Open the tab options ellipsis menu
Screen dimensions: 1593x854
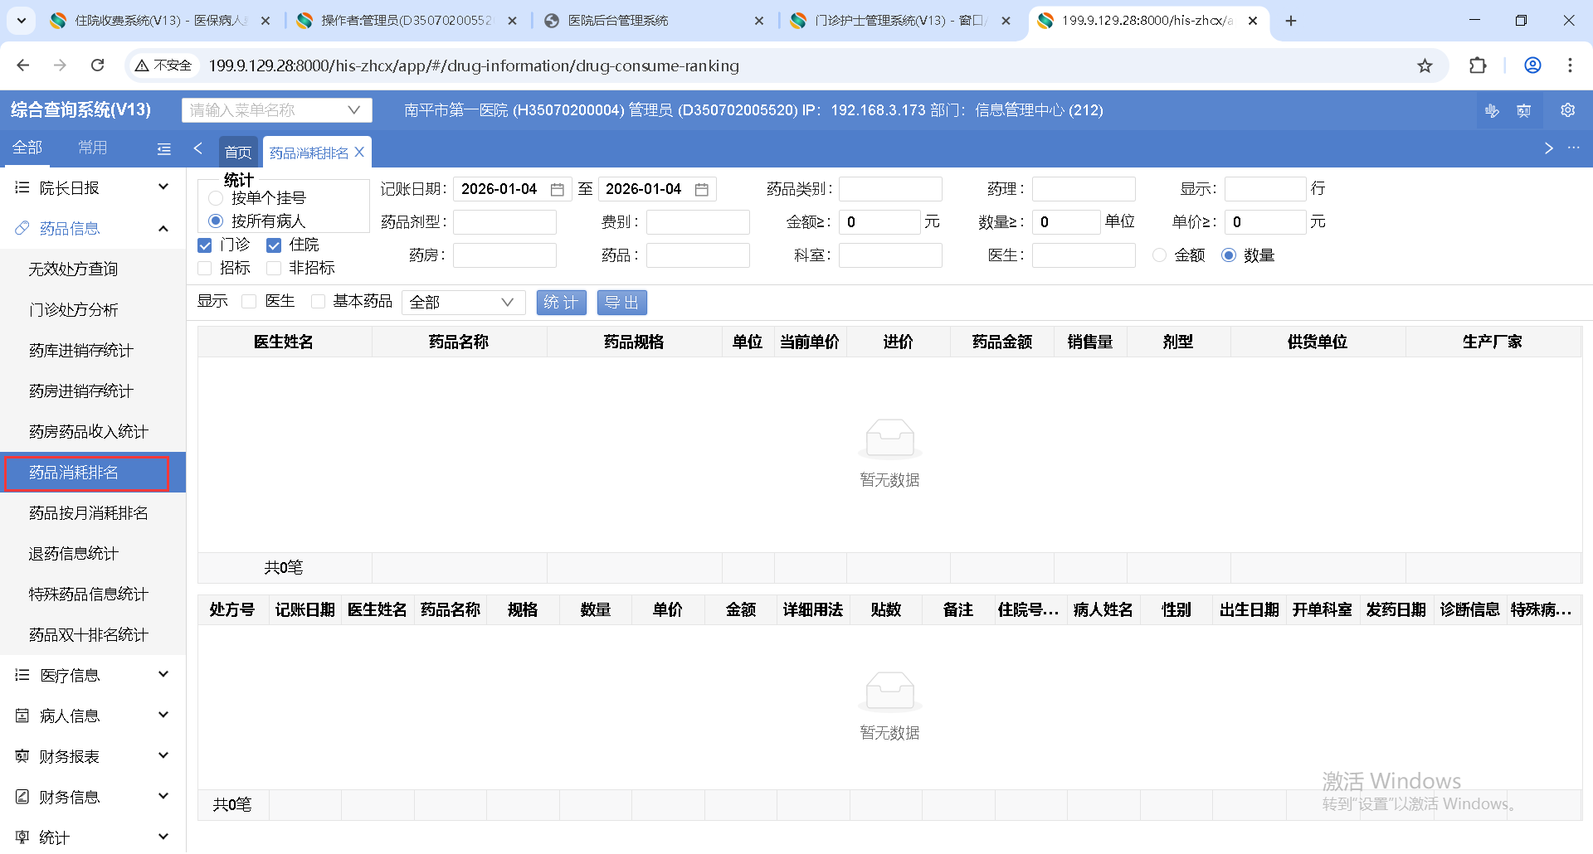tap(1573, 148)
